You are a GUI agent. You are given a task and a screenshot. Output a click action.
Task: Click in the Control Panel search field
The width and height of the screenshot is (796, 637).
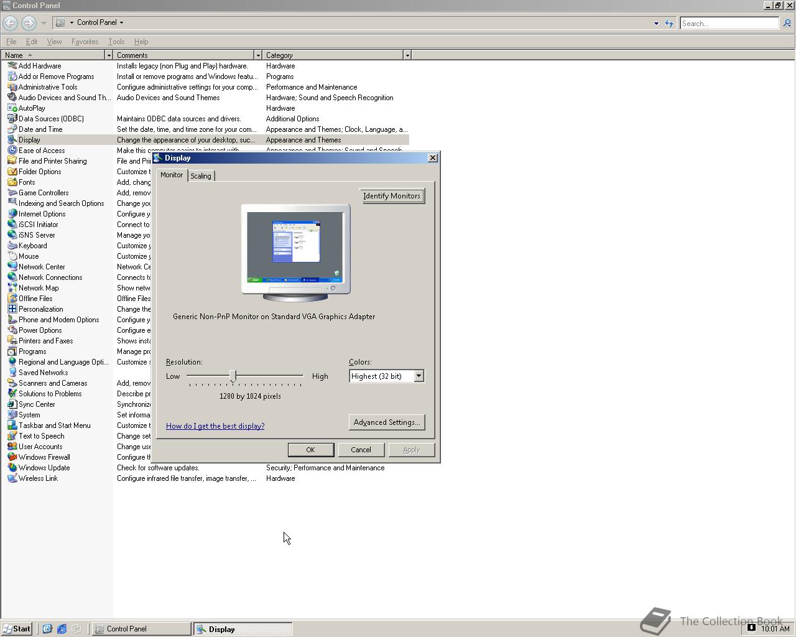pos(729,23)
